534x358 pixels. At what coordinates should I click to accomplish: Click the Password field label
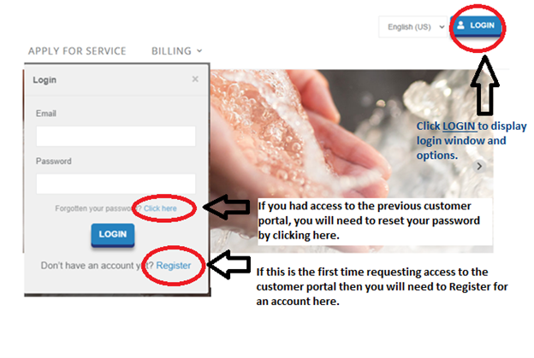click(53, 161)
